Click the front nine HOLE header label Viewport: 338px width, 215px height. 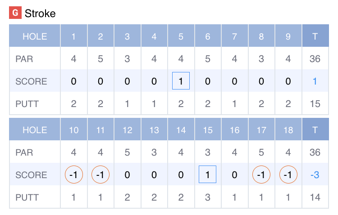coord(35,36)
